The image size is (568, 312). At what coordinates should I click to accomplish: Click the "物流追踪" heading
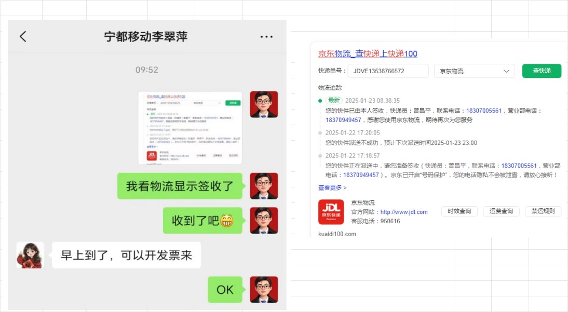click(x=330, y=88)
